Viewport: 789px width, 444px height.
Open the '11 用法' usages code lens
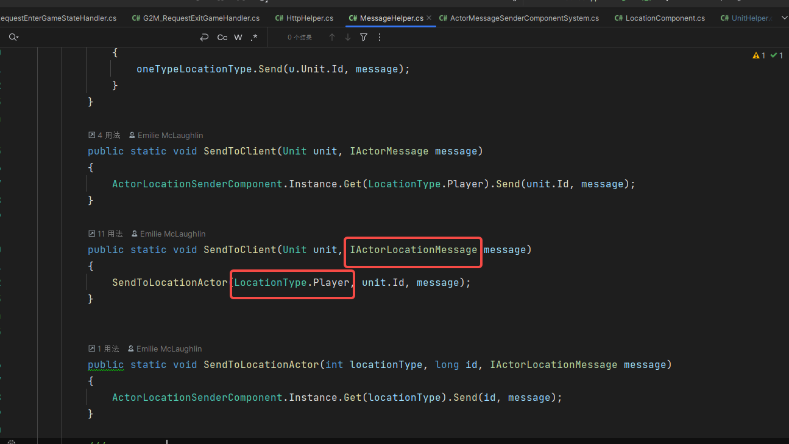click(105, 234)
